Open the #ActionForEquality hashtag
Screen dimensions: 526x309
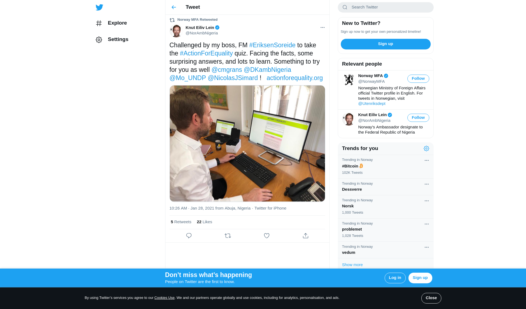pos(206,53)
